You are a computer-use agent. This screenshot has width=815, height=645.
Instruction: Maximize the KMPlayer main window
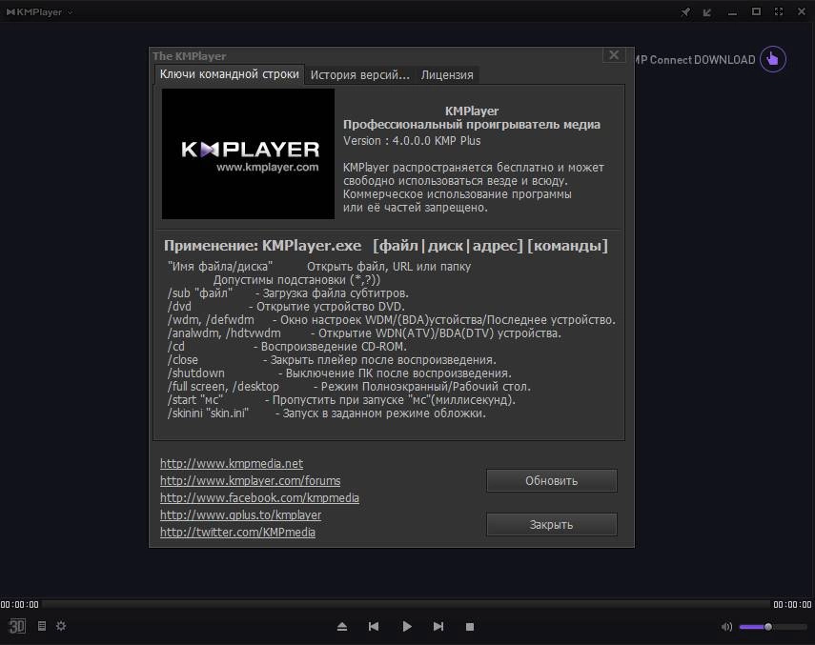point(756,11)
